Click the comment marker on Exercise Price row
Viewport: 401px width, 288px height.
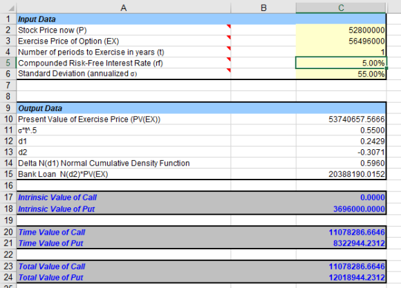tap(229, 37)
